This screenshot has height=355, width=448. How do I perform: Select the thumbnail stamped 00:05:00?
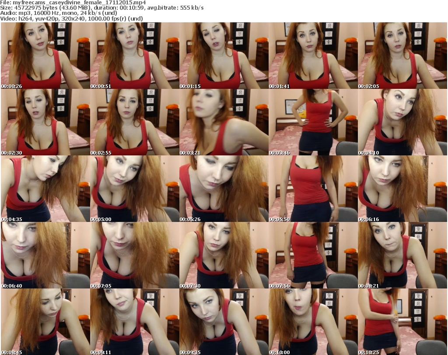135,189
